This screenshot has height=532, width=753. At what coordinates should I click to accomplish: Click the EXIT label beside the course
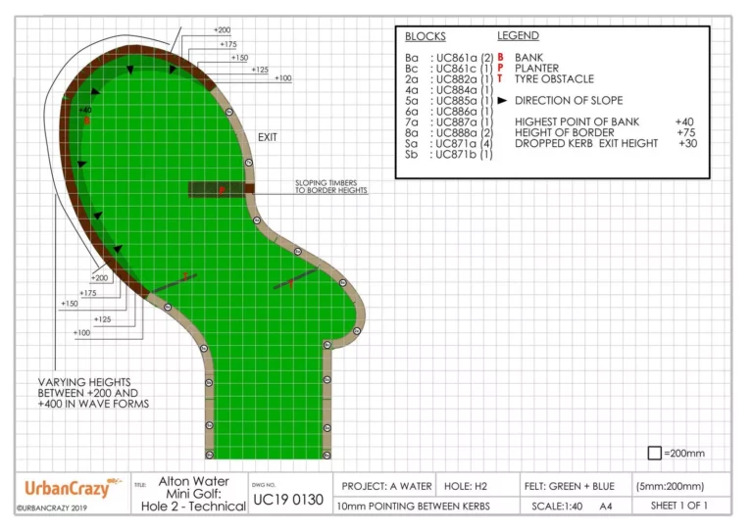(x=268, y=138)
